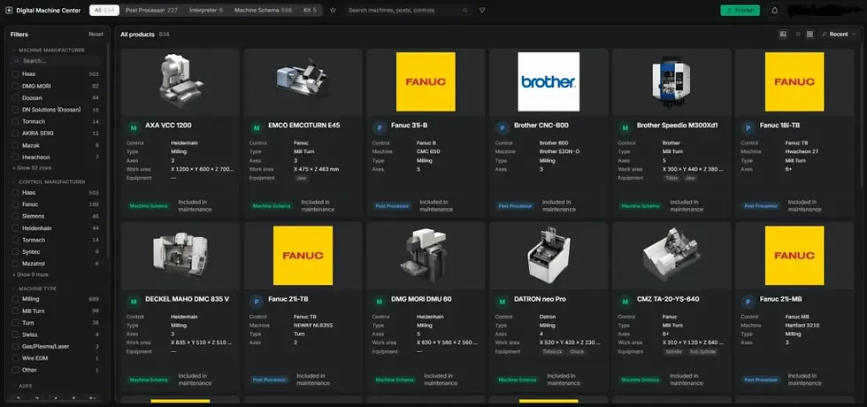
Task: Open the DMG MORI DMU 60 title
Action: [421, 299]
